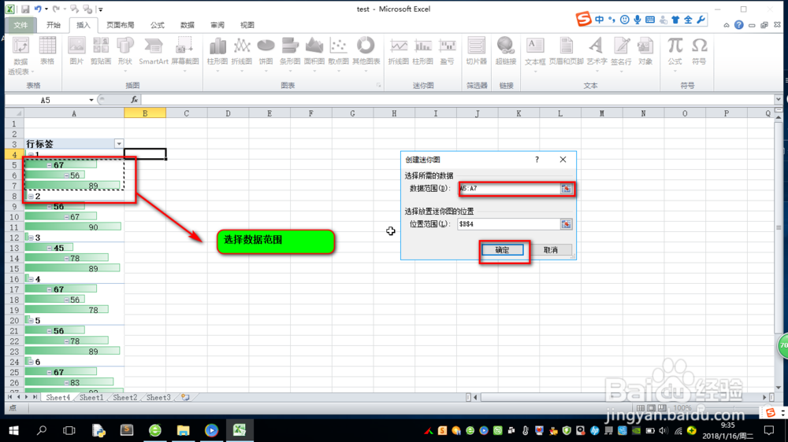Image resolution: width=788 pixels, height=442 pixels.
Task: Insert an Object
Action: pyautogui.click(x=645, y=51)
